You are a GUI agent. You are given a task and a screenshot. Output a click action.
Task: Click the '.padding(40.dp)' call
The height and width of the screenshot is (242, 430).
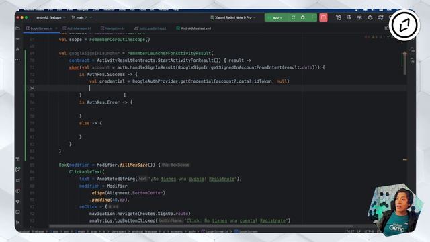click(x=108, y=200)
